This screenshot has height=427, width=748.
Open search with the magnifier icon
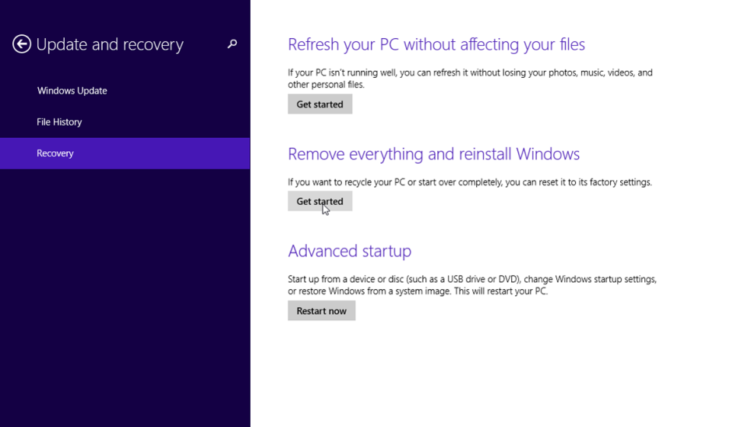tap(232, 44)
